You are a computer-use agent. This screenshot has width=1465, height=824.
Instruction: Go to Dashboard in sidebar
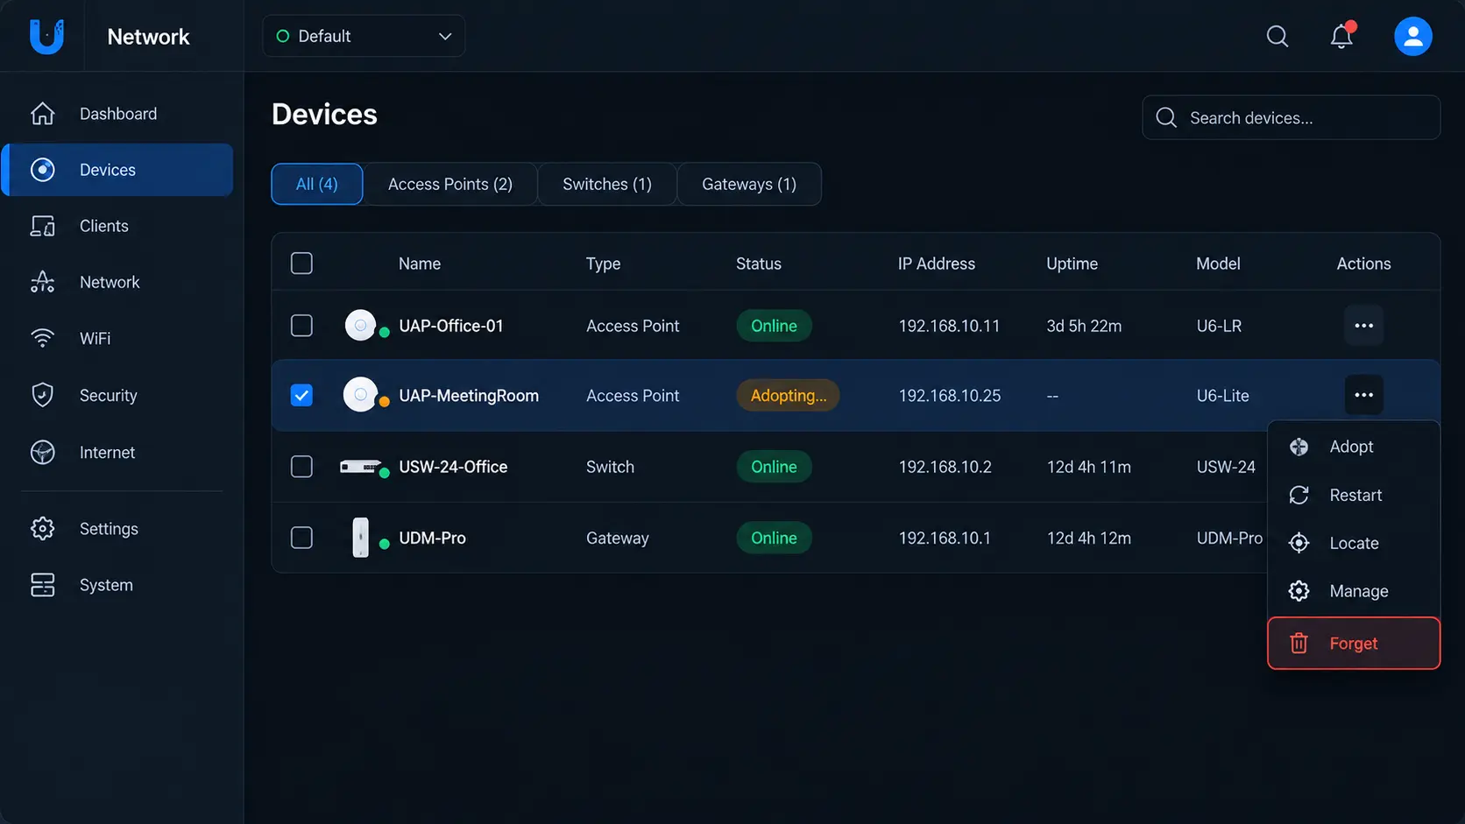tap(118, 114)
